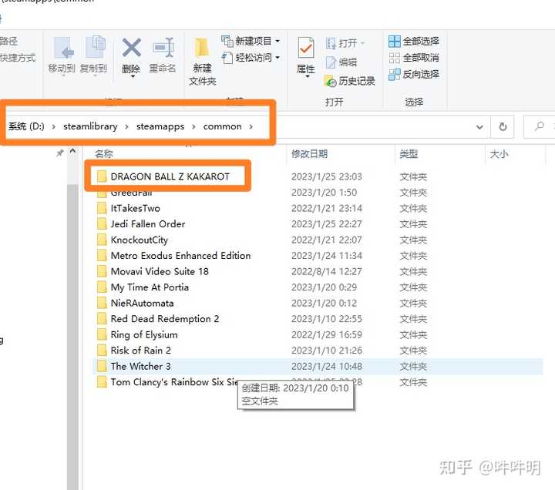Image resolution: width=555 pixels, height=490 pixels.
Task: Open the address bar history dropdown
Action: 479,126
